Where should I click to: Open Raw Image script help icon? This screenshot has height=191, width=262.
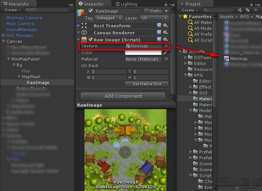159,39
